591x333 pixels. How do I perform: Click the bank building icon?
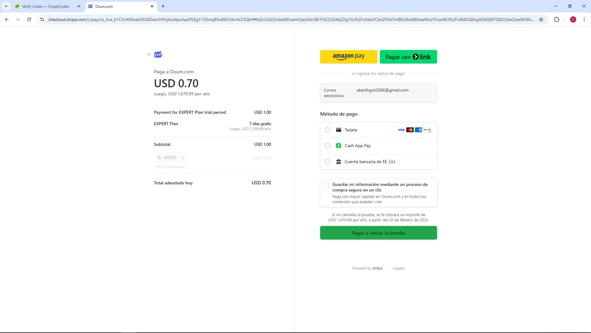point(338,161)
